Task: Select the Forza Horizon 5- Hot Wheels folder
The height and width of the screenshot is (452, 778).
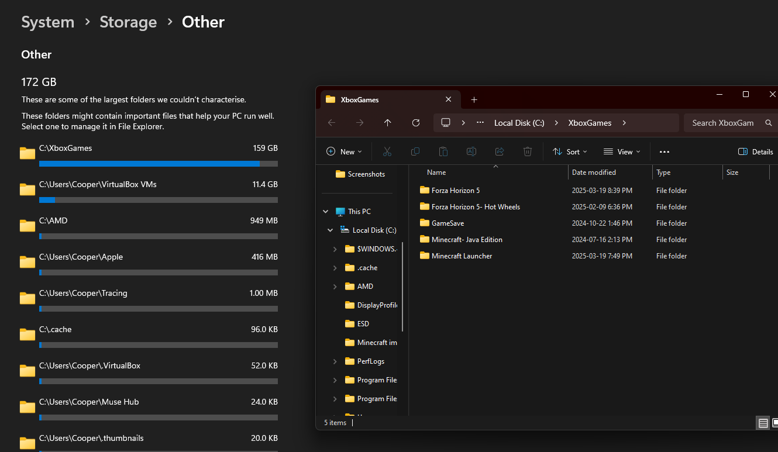Action: coord(470,207)
